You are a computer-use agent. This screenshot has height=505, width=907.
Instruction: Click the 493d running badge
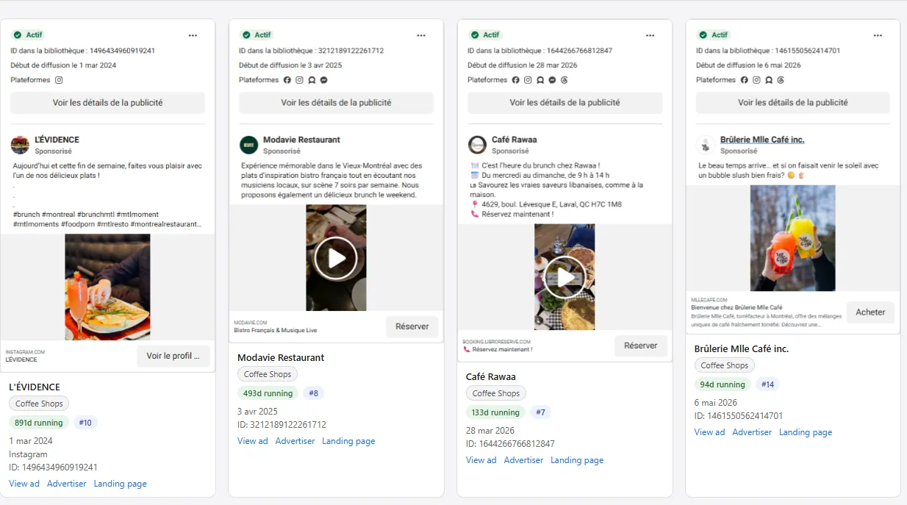click(268, 393)
